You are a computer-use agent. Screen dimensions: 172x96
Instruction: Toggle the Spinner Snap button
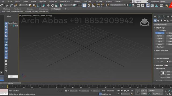click(102, 5)
